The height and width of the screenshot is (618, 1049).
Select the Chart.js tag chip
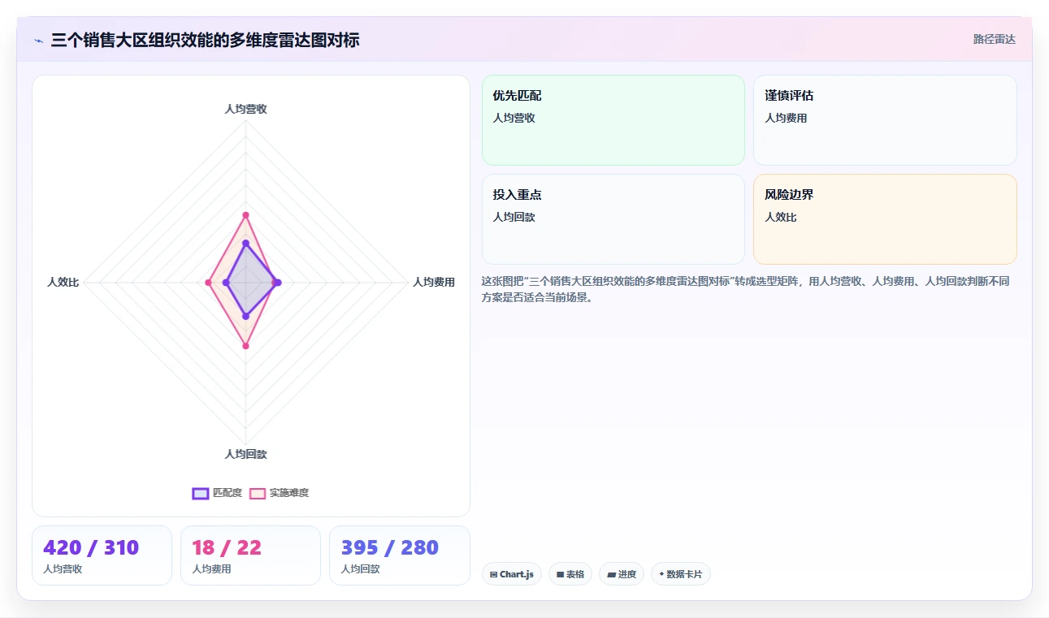pos(512,574)
